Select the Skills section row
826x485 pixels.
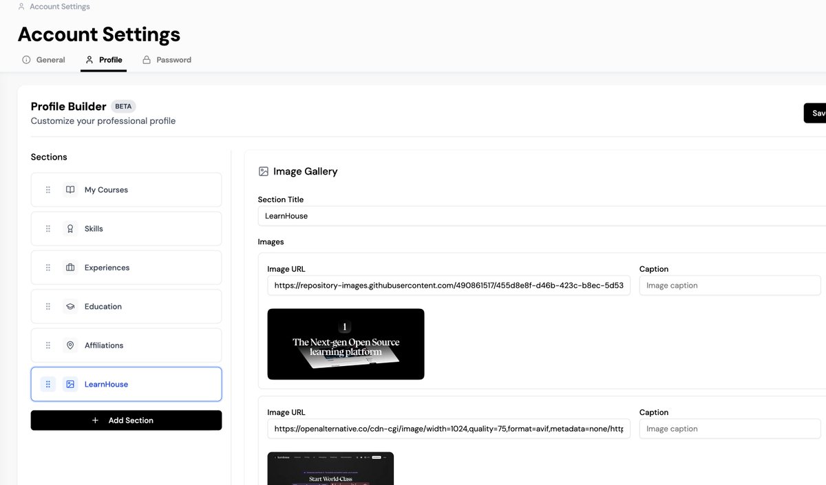pos(126,228)
